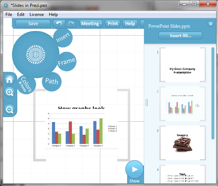The height and width of the screenshot is (186, 218).
Task: Open Colors & Fonts bubble
Action: pyautogui.click(x=26, y=85)
